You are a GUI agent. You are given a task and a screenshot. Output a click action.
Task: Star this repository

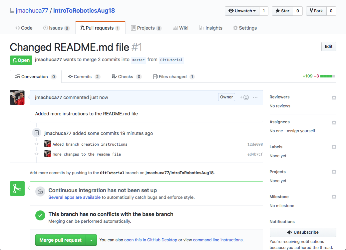pos(282,11)
